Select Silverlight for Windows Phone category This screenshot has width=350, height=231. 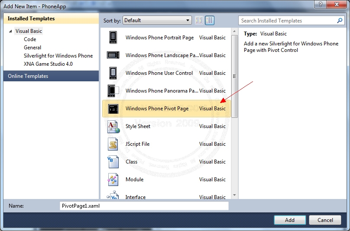(58, 56)
